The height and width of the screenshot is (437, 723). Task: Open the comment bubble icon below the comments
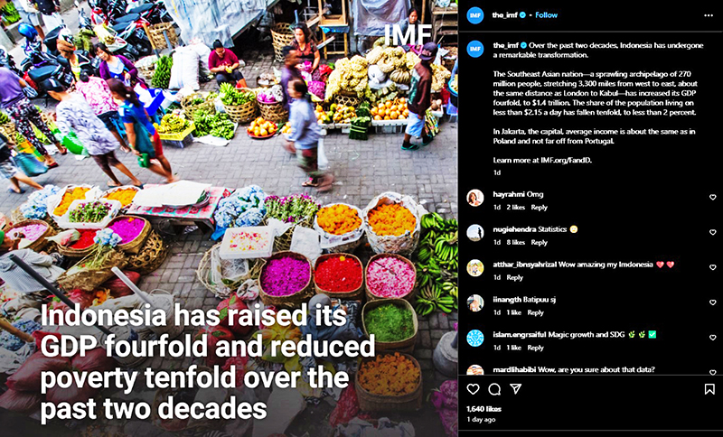(x=494, y=389)
